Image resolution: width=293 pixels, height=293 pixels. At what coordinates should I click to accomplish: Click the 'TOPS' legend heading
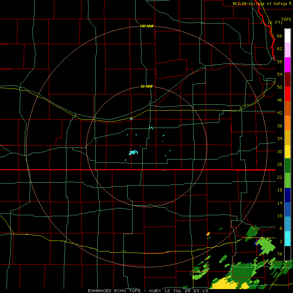coord(286,19)
